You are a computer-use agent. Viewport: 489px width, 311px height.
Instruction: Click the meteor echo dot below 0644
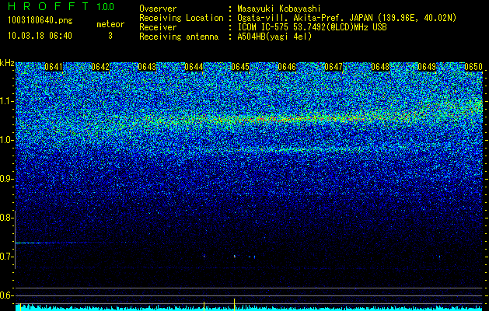[204, 256]
